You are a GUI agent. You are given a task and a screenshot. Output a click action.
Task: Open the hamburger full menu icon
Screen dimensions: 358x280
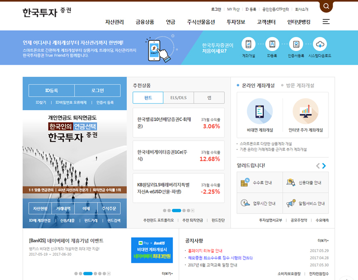[x=326, y=22]
